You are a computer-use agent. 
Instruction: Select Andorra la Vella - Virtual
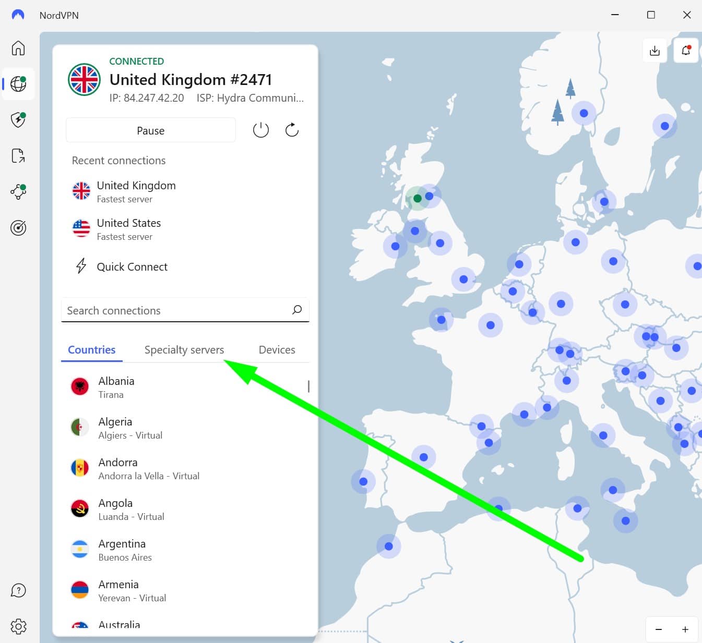click(x=185, y=468)
